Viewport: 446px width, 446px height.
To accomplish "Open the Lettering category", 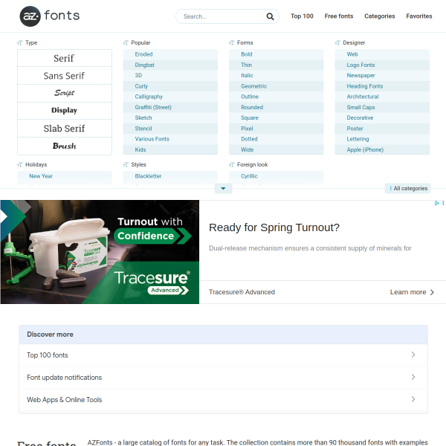I will tap(382, 139).
